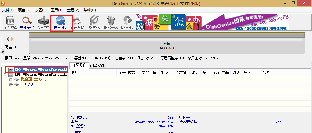The height and width of the screenshot is (133, 312).
Task: Go to previous disk with left arrow
Action: pyautogui.click(x=8, y=39)
